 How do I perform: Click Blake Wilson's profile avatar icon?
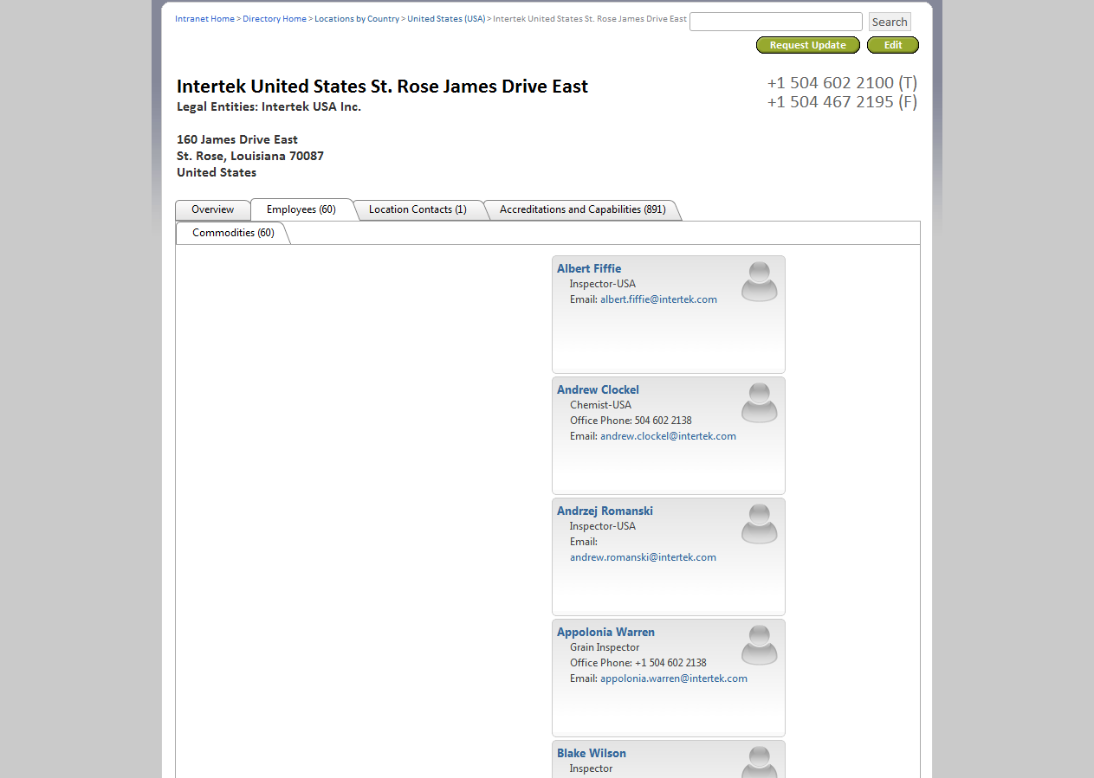click(x=759, y=762)
